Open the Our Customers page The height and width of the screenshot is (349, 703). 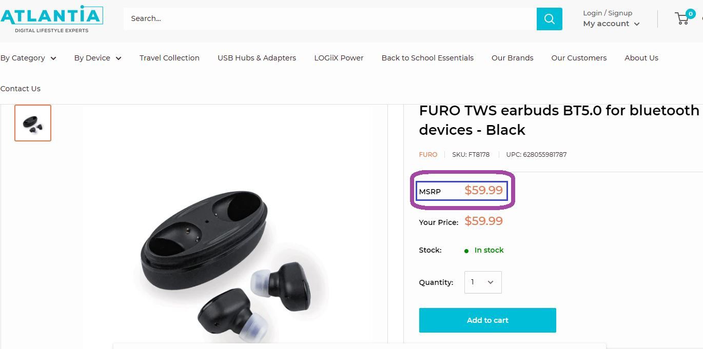(x=579, y=58)
